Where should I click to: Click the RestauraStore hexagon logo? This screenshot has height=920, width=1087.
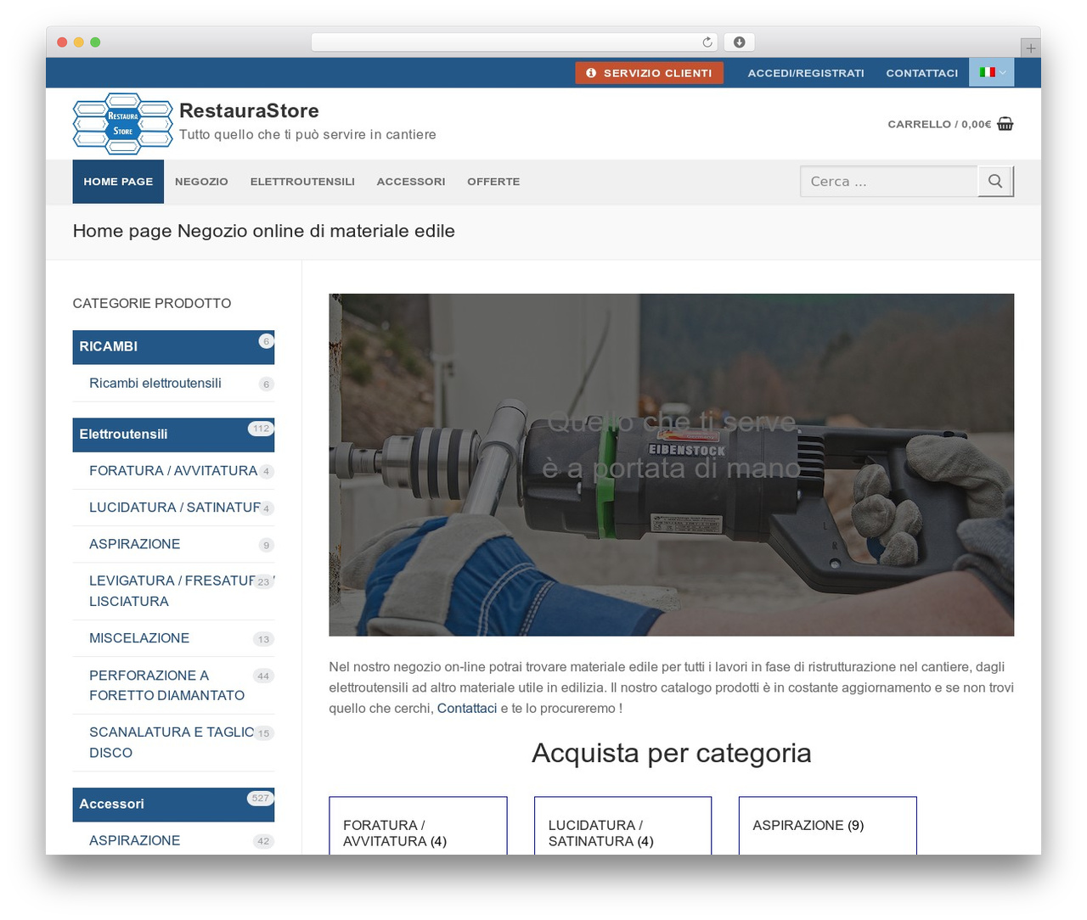pyautogui.click(x=123, y=124)
